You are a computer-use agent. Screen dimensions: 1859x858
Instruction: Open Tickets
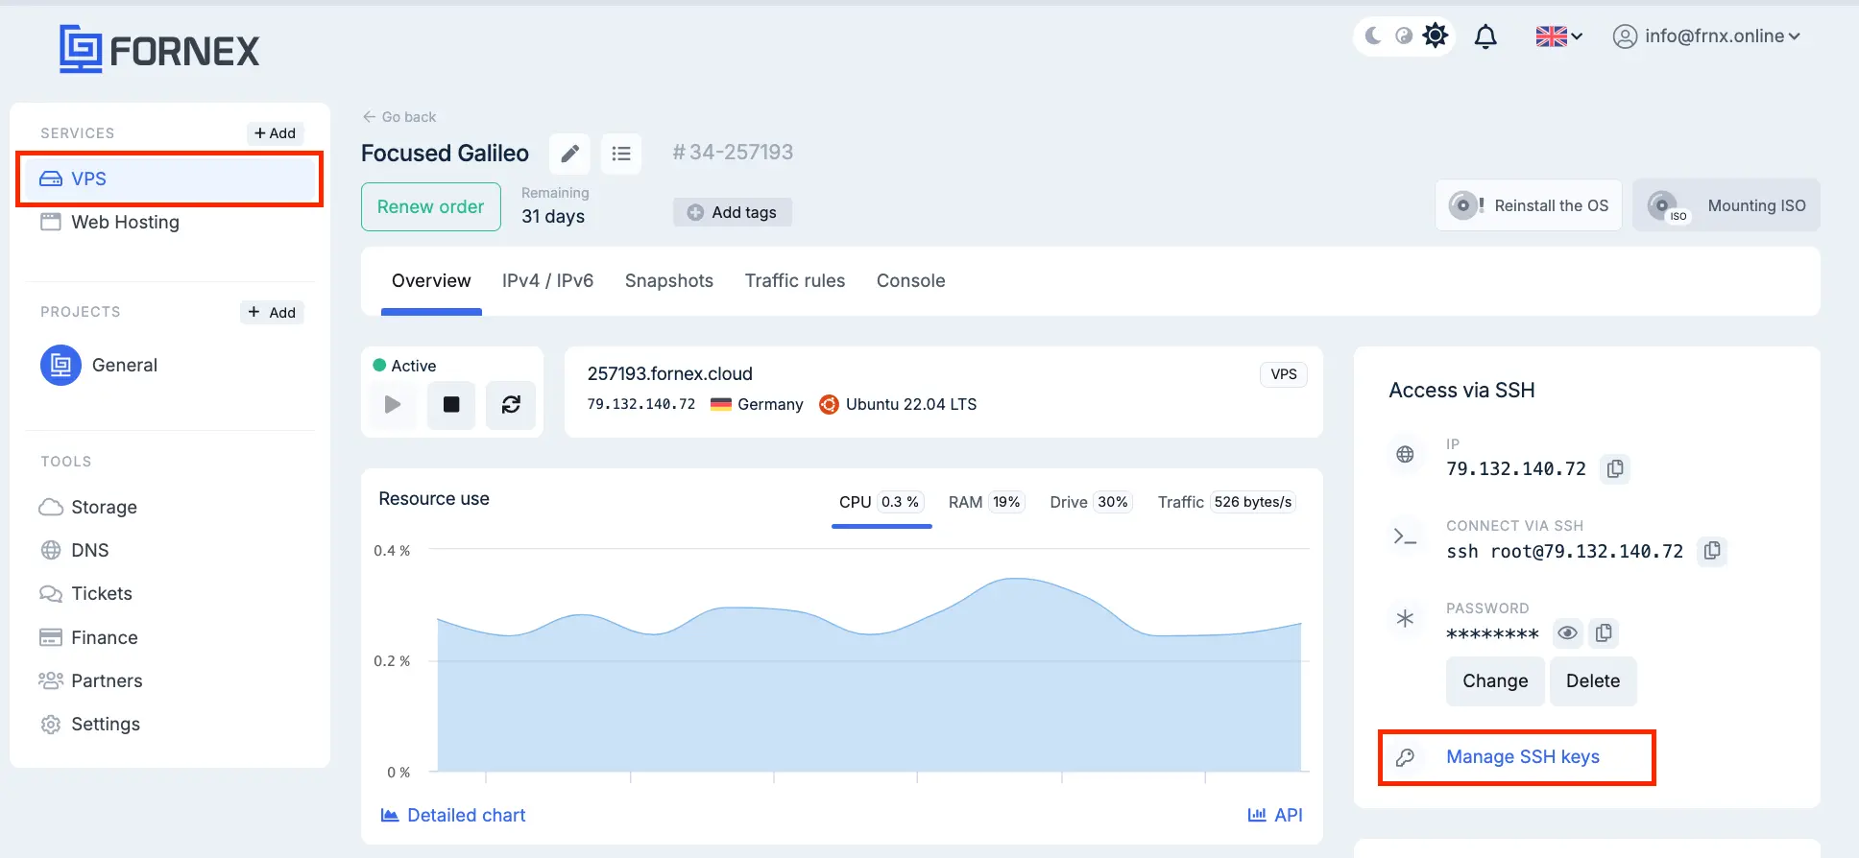tap(86, 593)
